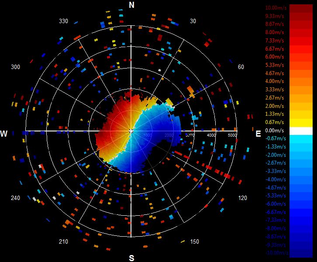Click the N compass label at top
This screenshot has width=317, height=262.
pos(131,5)
